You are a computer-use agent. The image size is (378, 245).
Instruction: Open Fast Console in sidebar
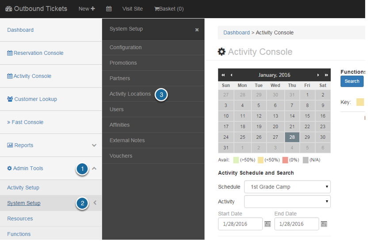click(25, 122)
